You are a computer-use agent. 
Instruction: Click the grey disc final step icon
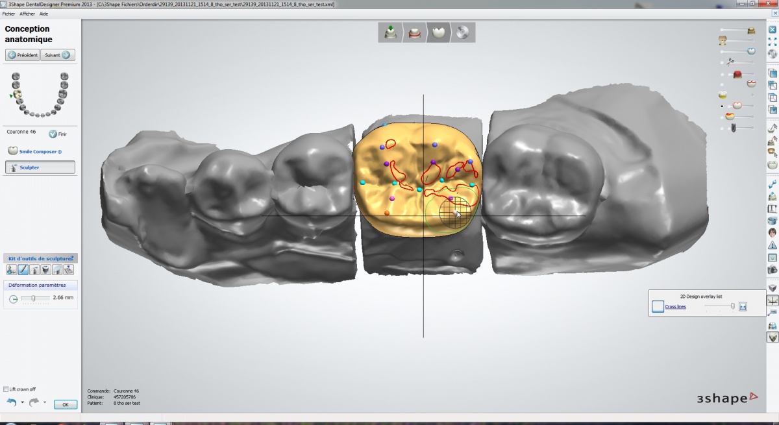point(462,32)
